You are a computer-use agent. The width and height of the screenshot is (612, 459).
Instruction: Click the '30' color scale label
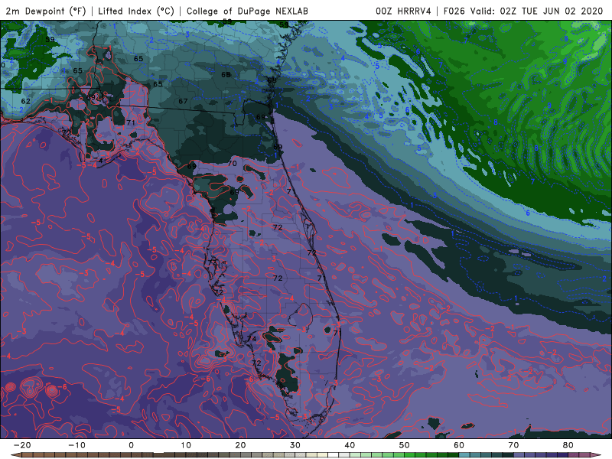295,445
